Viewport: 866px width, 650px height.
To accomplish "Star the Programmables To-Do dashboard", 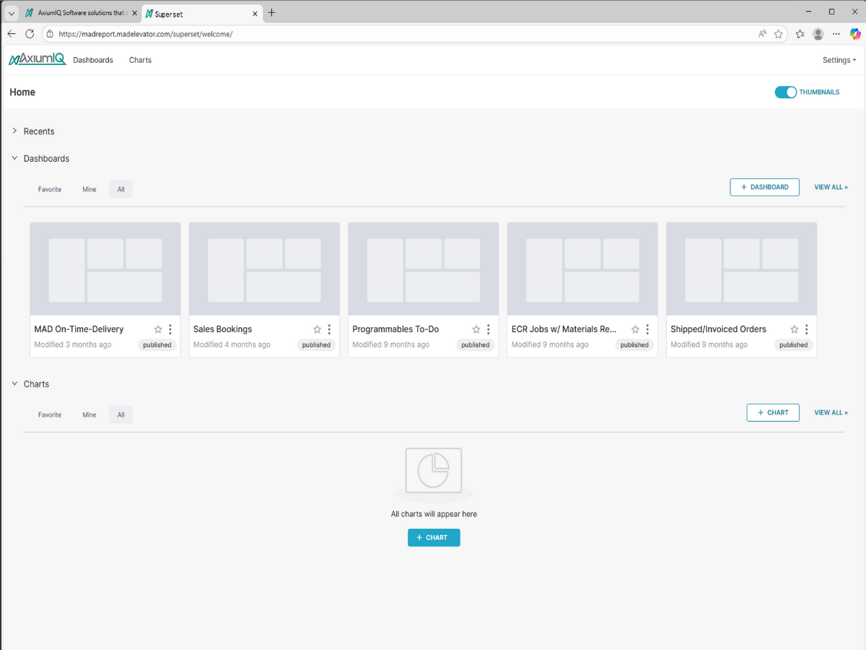I will click(x=476, y=329).
